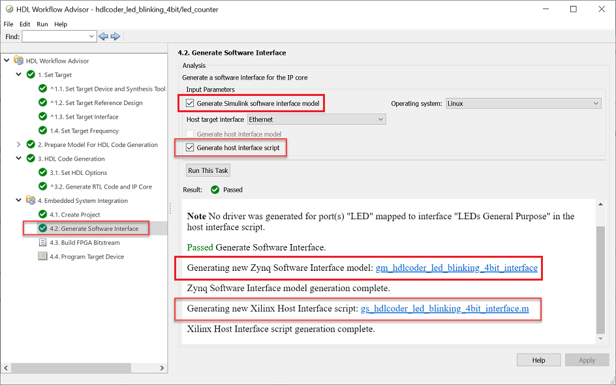Viewport: 616px width, 385px height.
Task: Open the Operating system dropdown
Action: pyautogui.click(x=523, y=103)
